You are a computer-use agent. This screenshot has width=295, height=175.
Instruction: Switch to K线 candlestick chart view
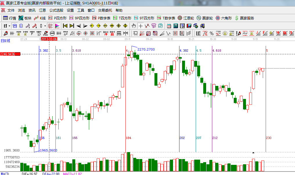pyautogui.click(x=40, y=18)
